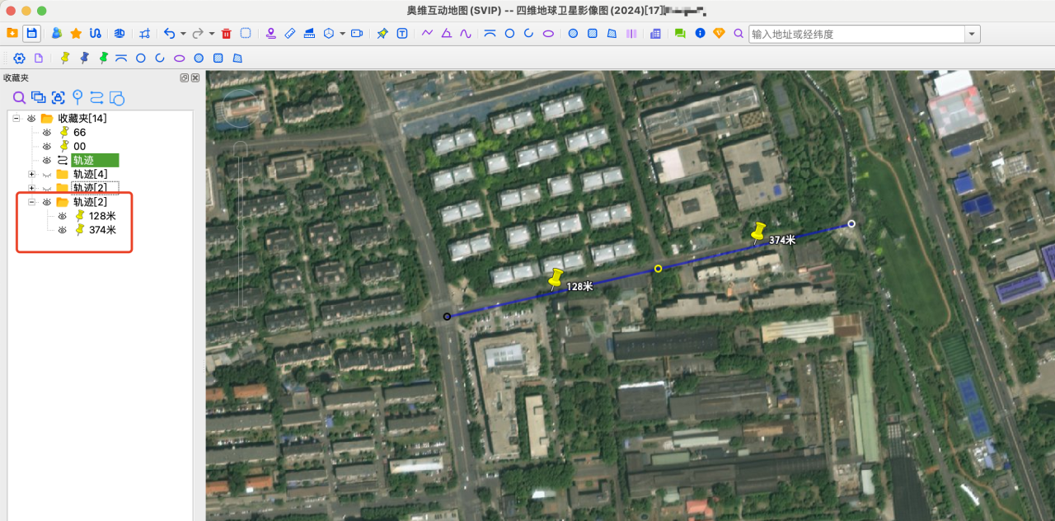Click the purple search magnifier in favorites panel

(x=19, y=97)
